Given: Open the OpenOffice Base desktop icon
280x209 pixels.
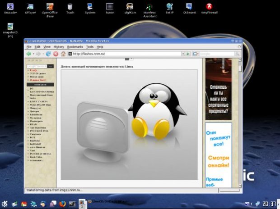Looking at the screenshot, I should coord(50,10).
